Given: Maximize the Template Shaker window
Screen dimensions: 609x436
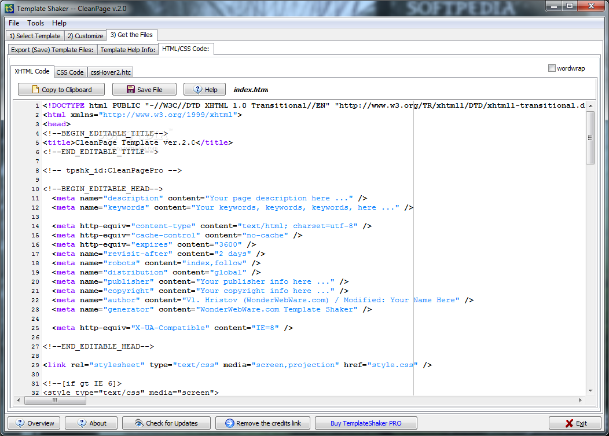Looking at the screenshot, I should [x=570, y=6].
